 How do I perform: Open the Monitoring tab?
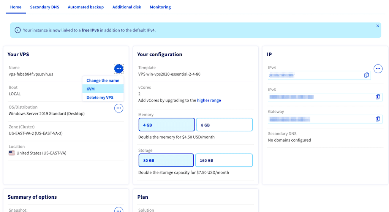[x=160, y=7]
